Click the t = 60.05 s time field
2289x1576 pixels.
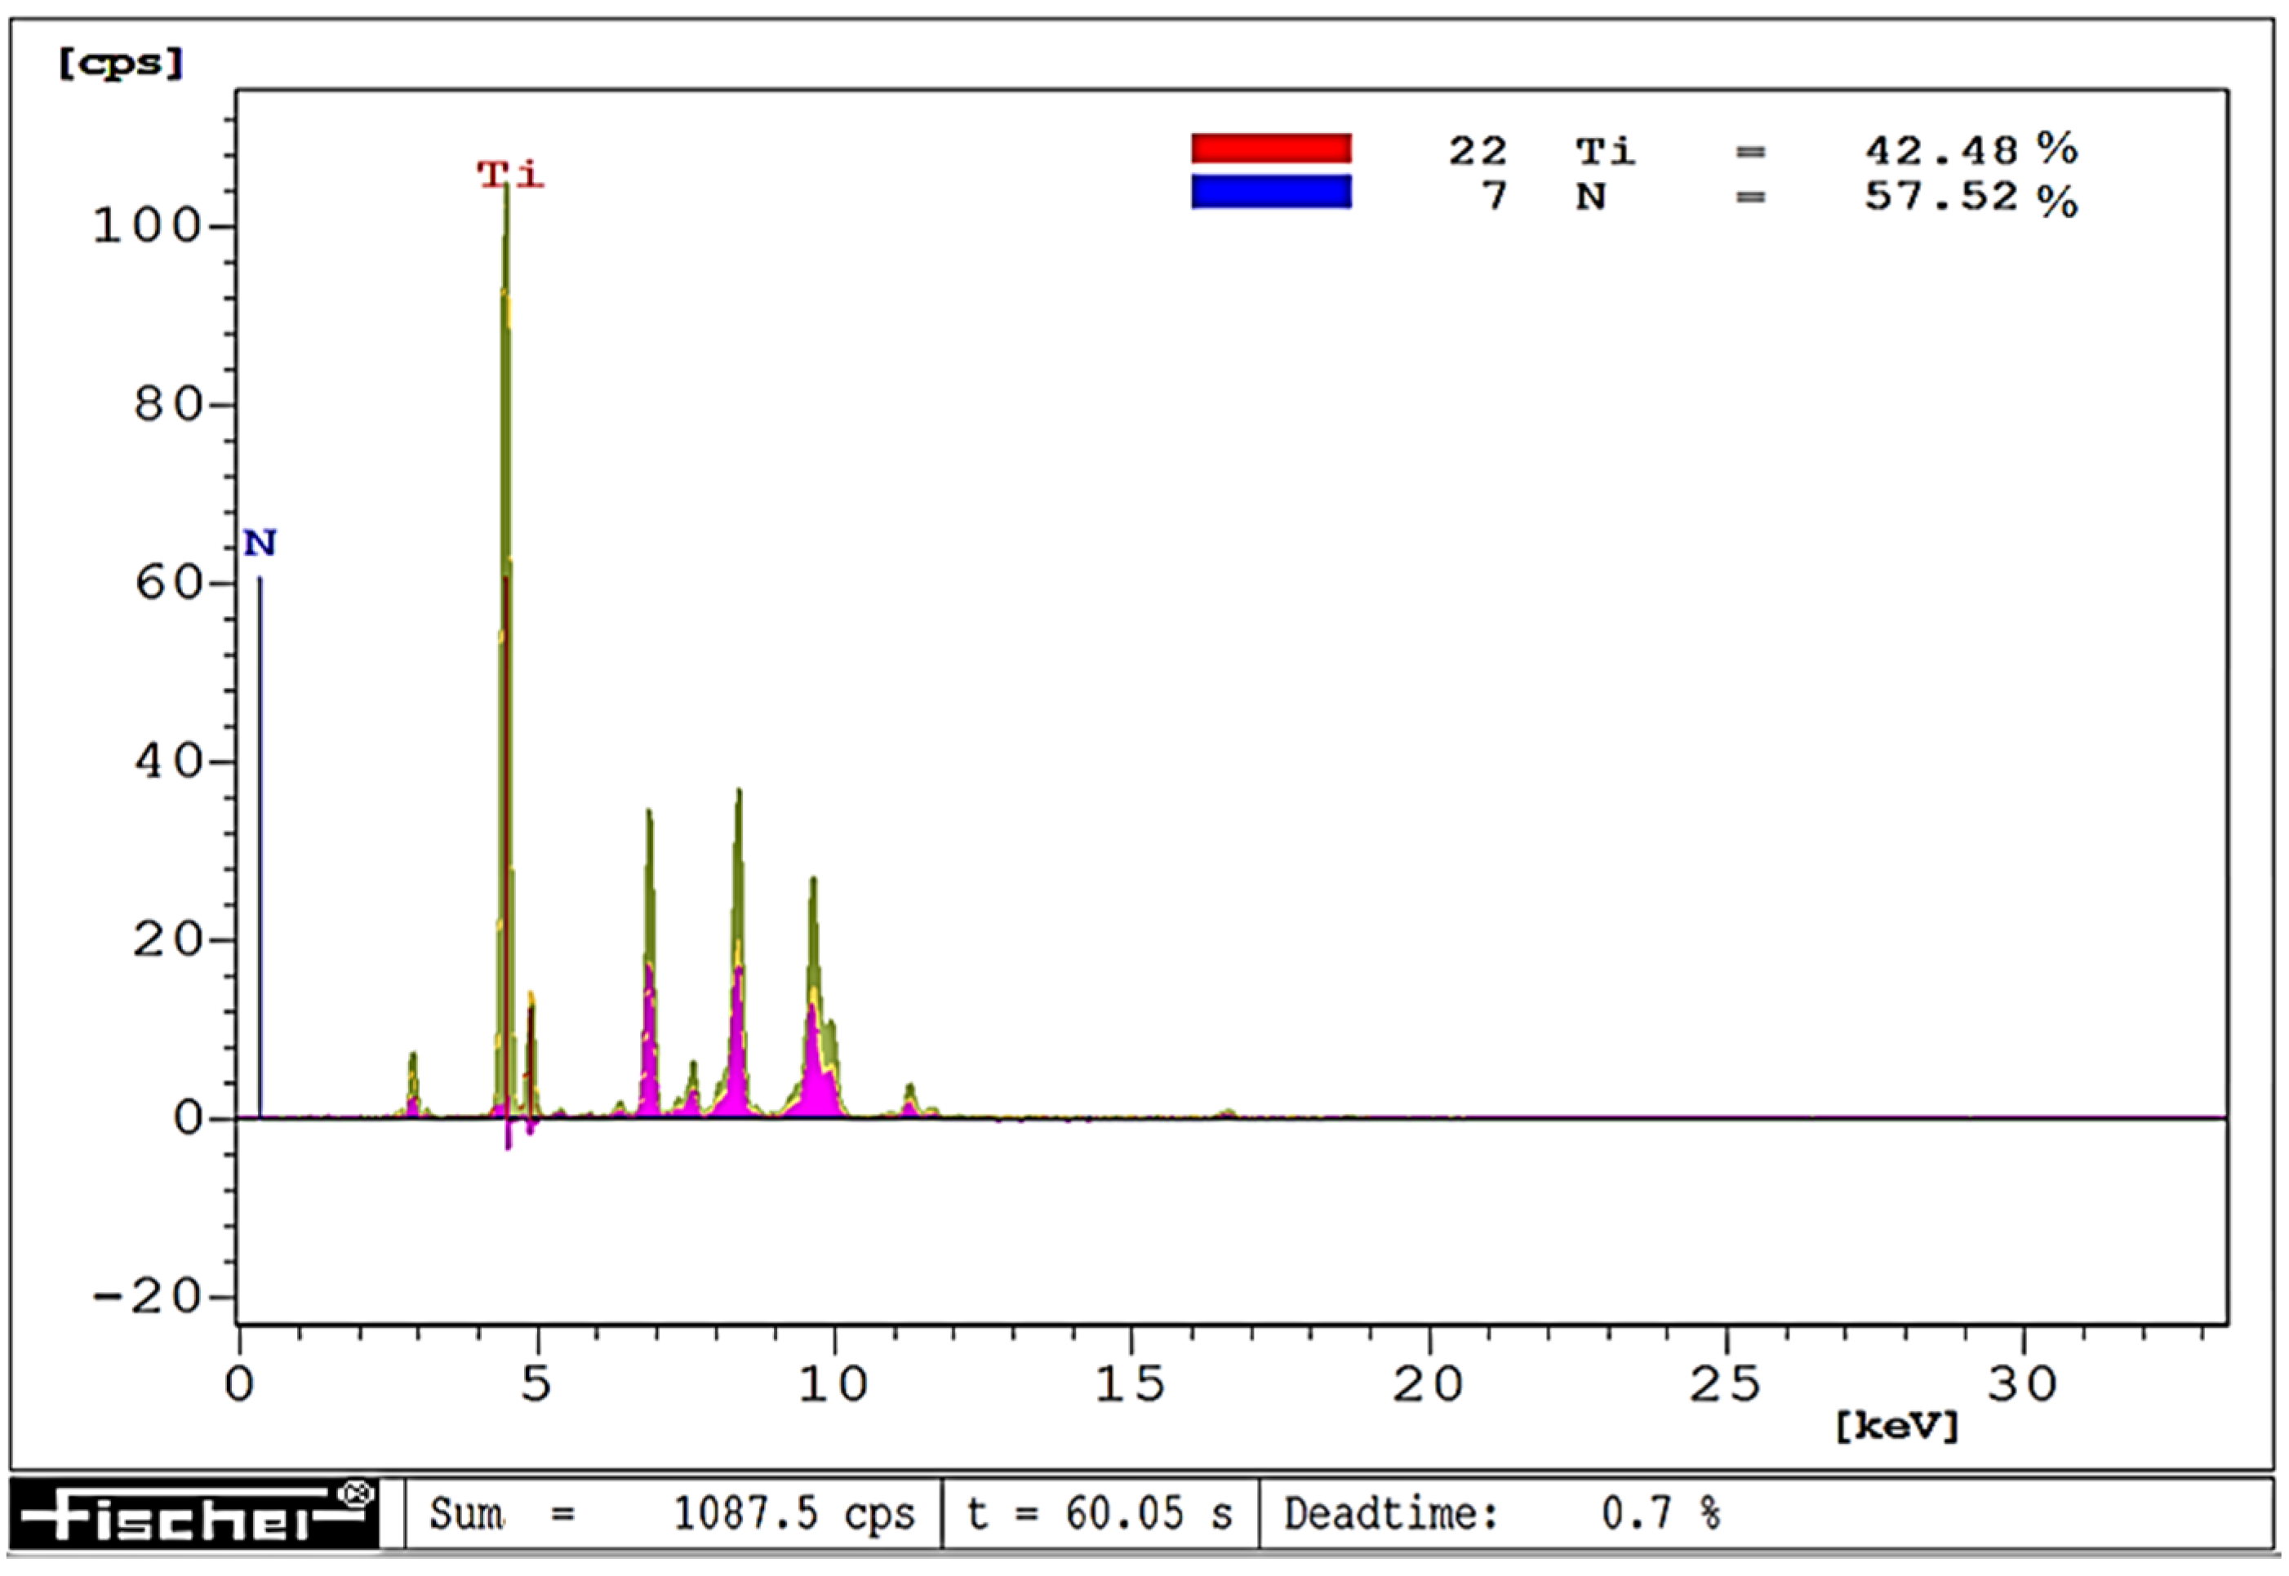coord(1100,1515)
